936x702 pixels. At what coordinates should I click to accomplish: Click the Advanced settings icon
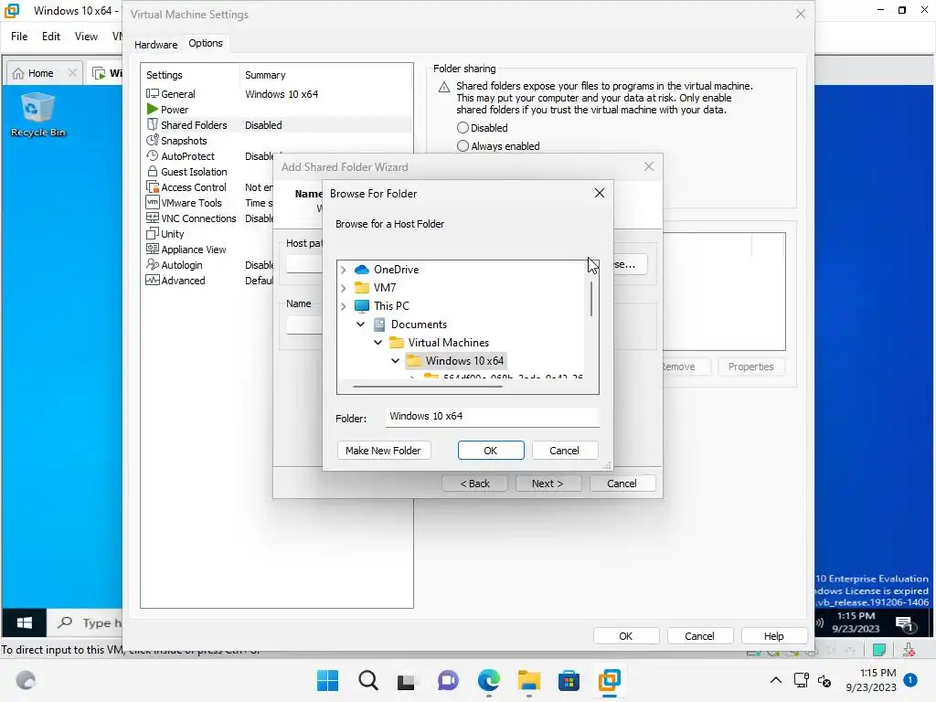[153, 280]
